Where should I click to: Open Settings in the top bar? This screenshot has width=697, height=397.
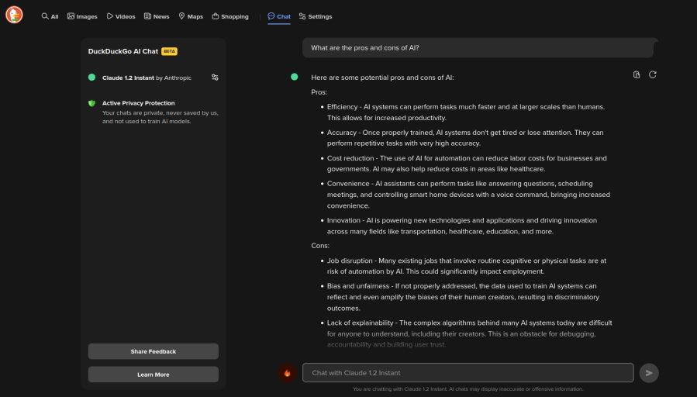point(316,16)
